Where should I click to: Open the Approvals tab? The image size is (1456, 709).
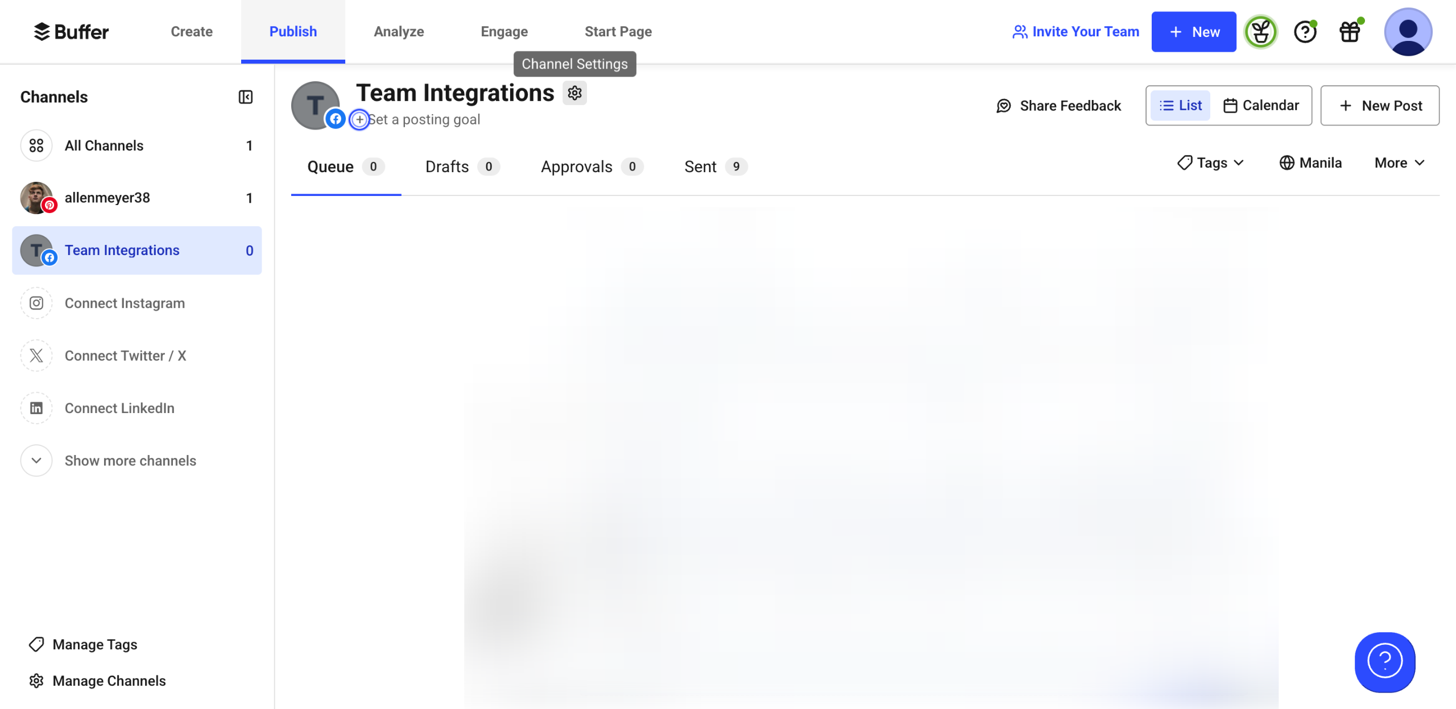591,166
